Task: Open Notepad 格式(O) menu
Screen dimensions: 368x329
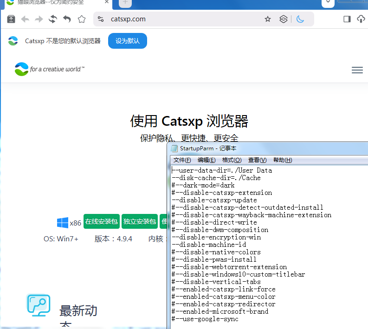Action: [232, 160]
